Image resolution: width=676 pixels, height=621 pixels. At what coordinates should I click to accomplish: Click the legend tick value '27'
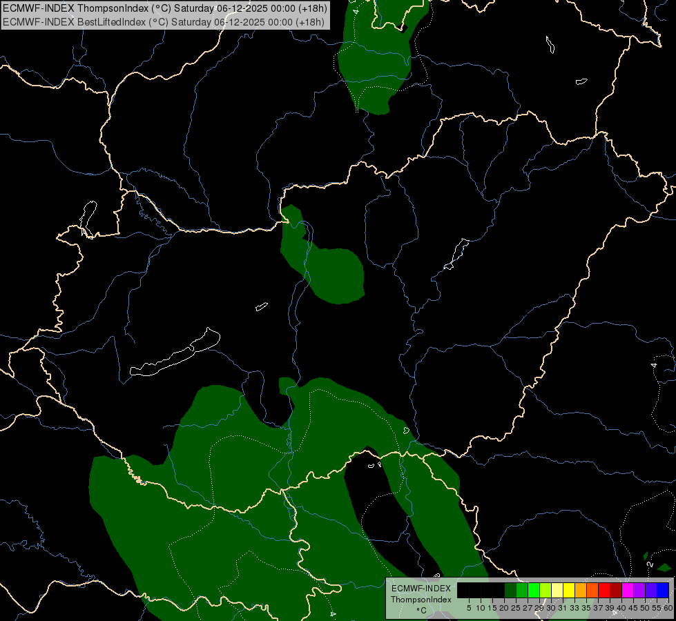528,608
